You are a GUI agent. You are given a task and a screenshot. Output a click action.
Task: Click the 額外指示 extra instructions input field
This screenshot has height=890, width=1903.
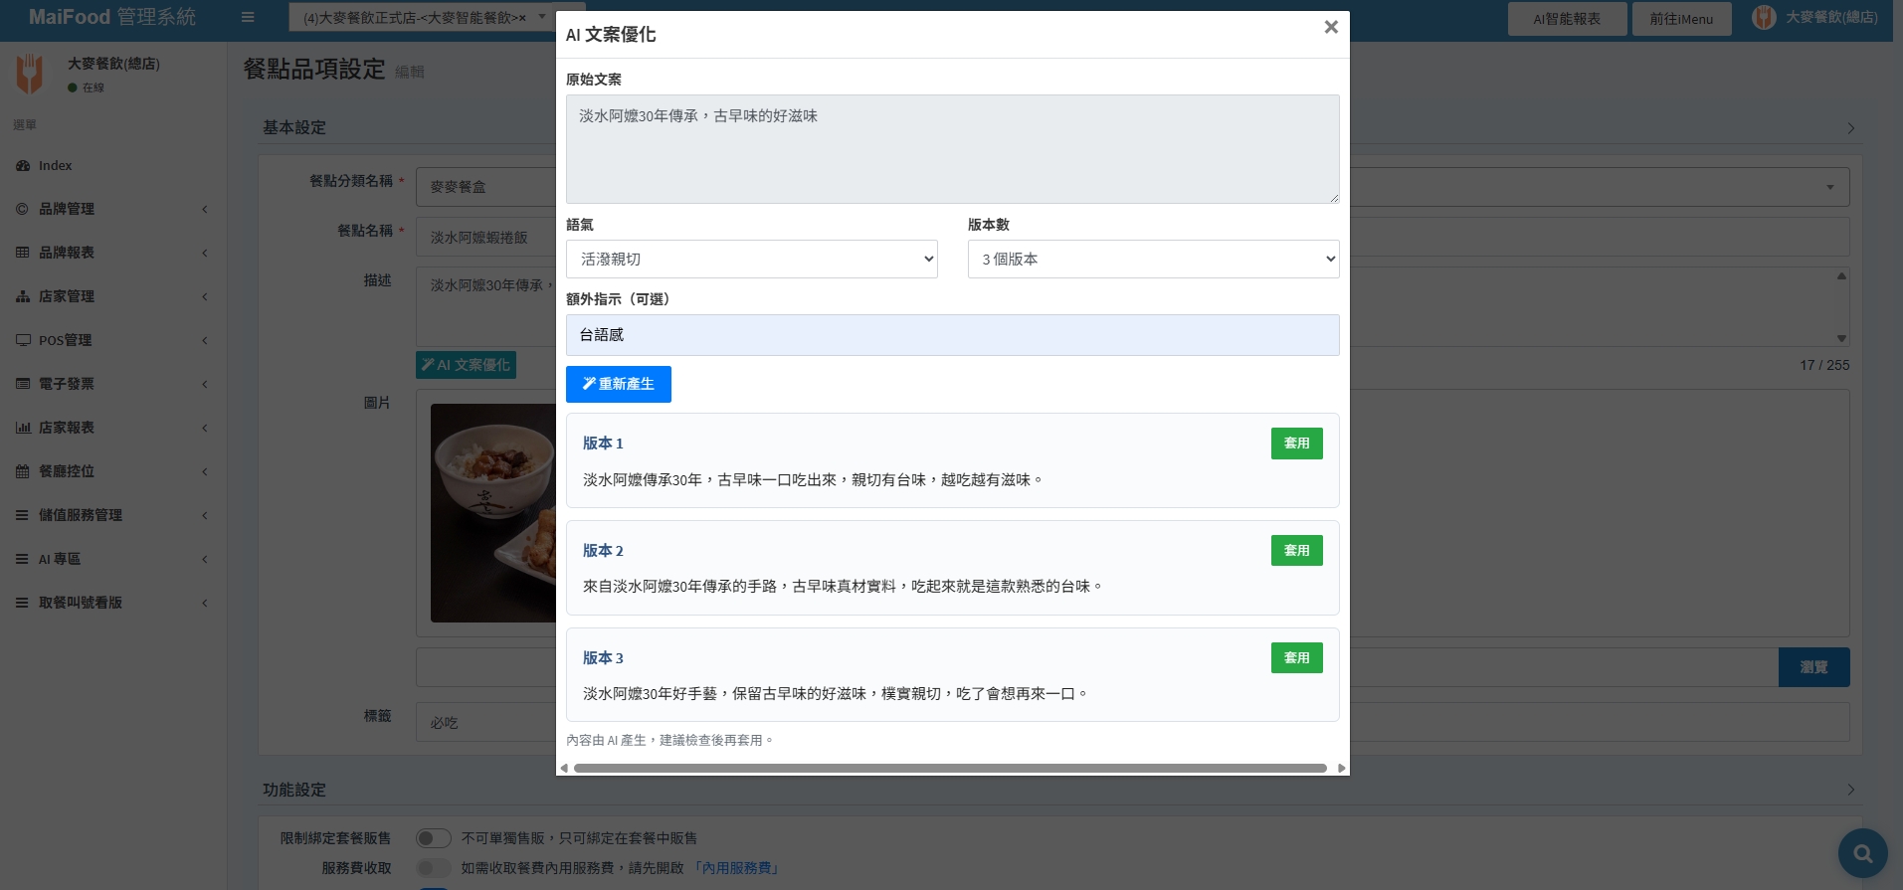point(952,335)
